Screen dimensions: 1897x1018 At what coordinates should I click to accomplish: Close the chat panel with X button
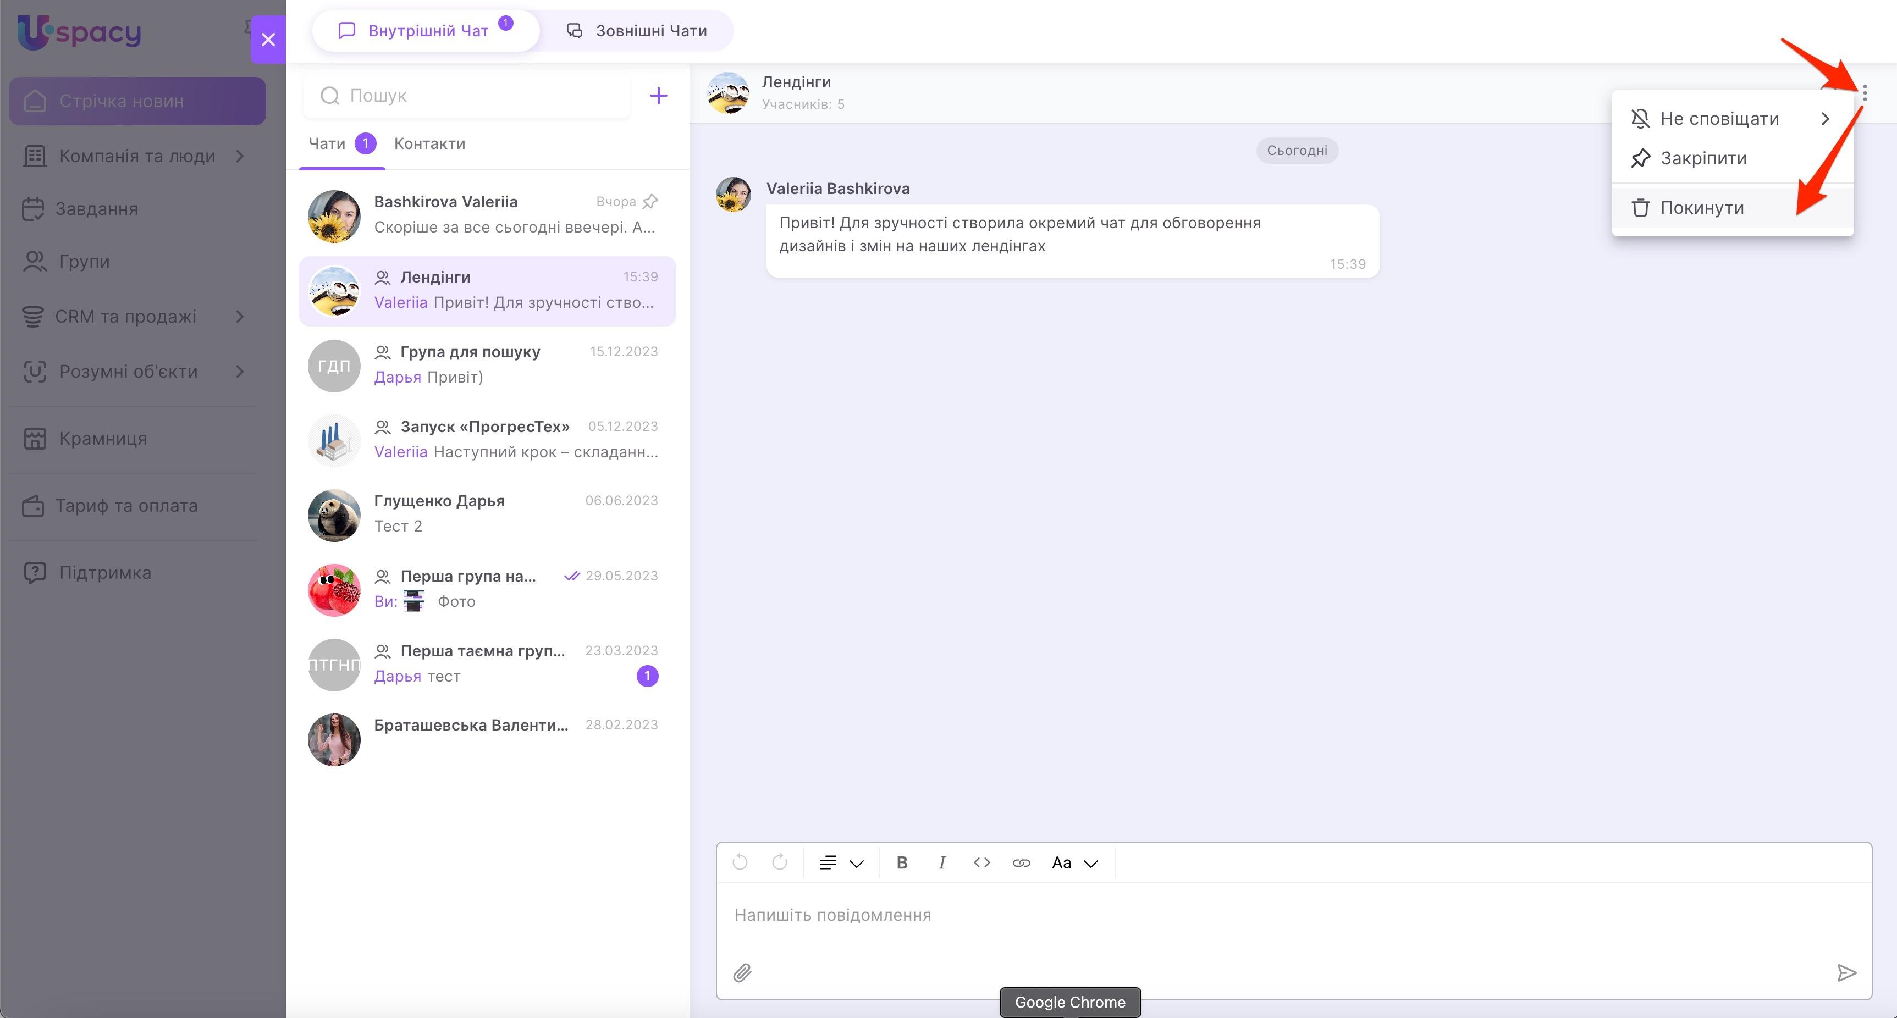point(268,40)
